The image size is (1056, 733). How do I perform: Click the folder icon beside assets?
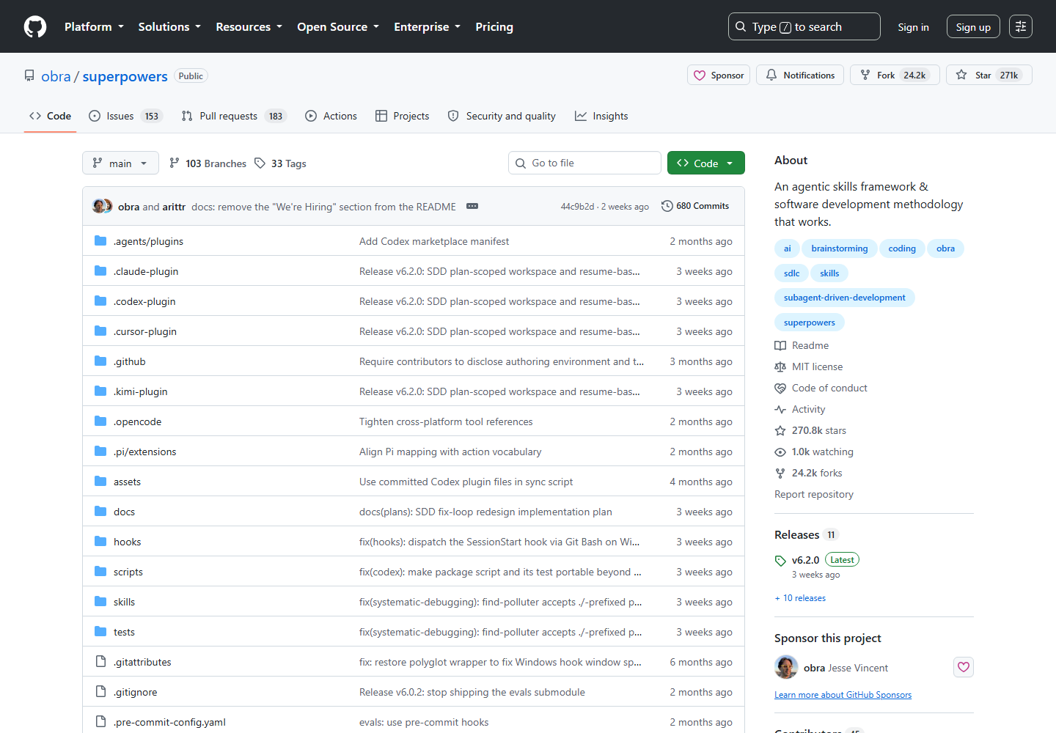pos(100,482)
